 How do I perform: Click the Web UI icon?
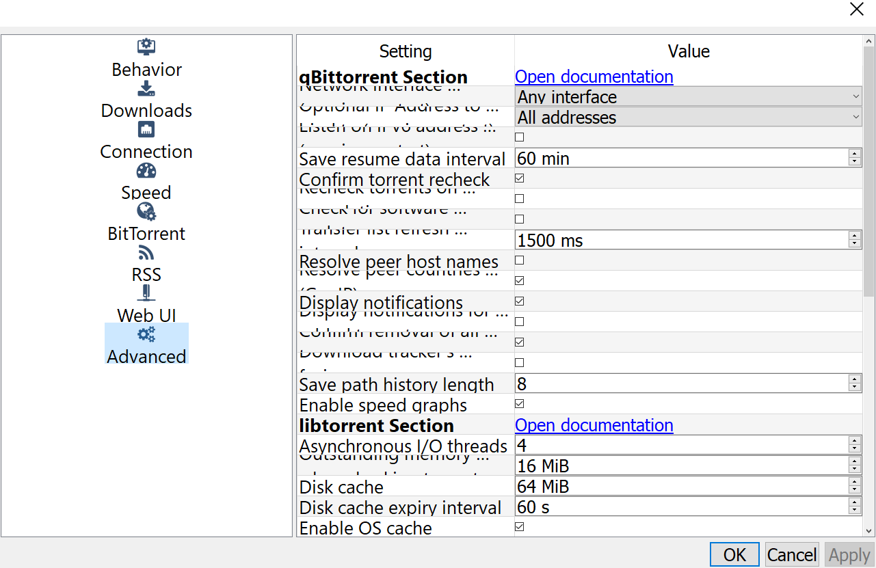(x=146, y=293)
